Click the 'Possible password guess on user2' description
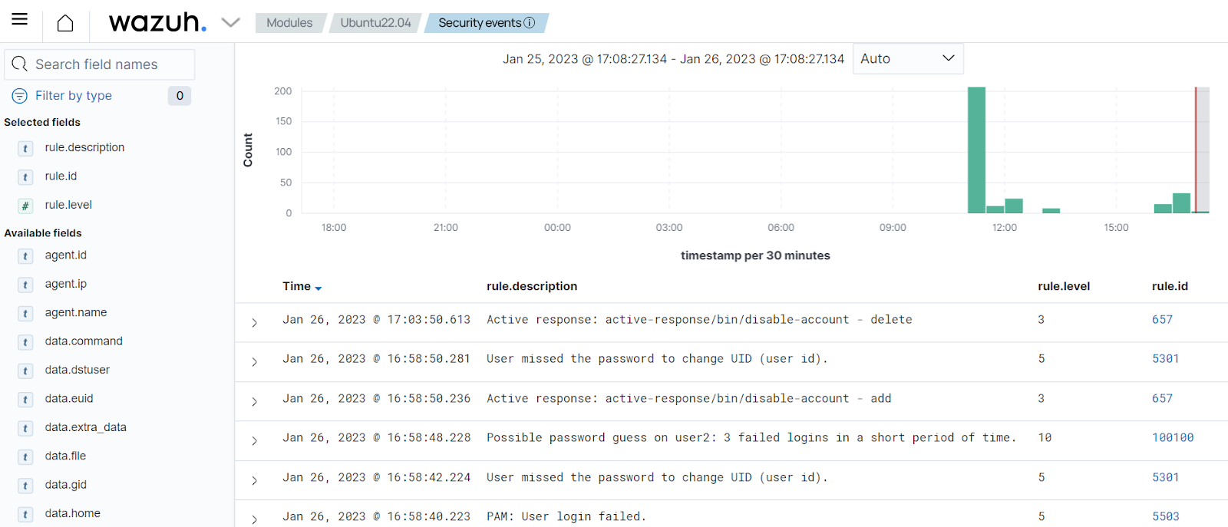This screenshot has height=527, width=1228. tap(751, 438)
